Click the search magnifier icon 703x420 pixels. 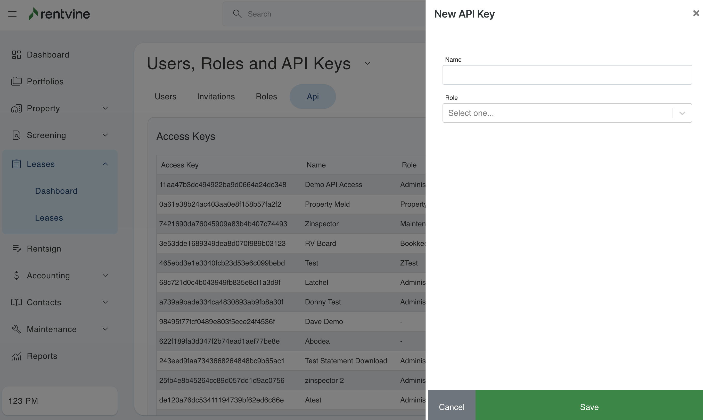(237, 14)
